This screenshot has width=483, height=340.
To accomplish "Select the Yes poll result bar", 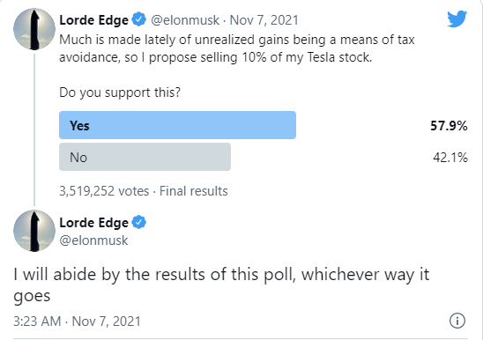I will [177, 125].
